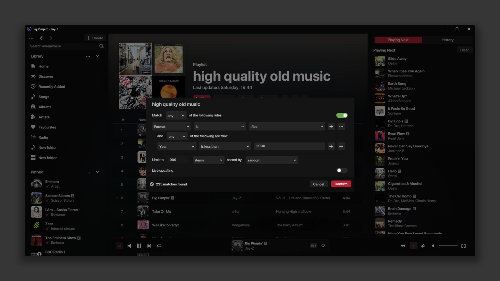Screen dimensions: 500x281
Task: Click the repeat playback icon
Action: pos(159,246)
